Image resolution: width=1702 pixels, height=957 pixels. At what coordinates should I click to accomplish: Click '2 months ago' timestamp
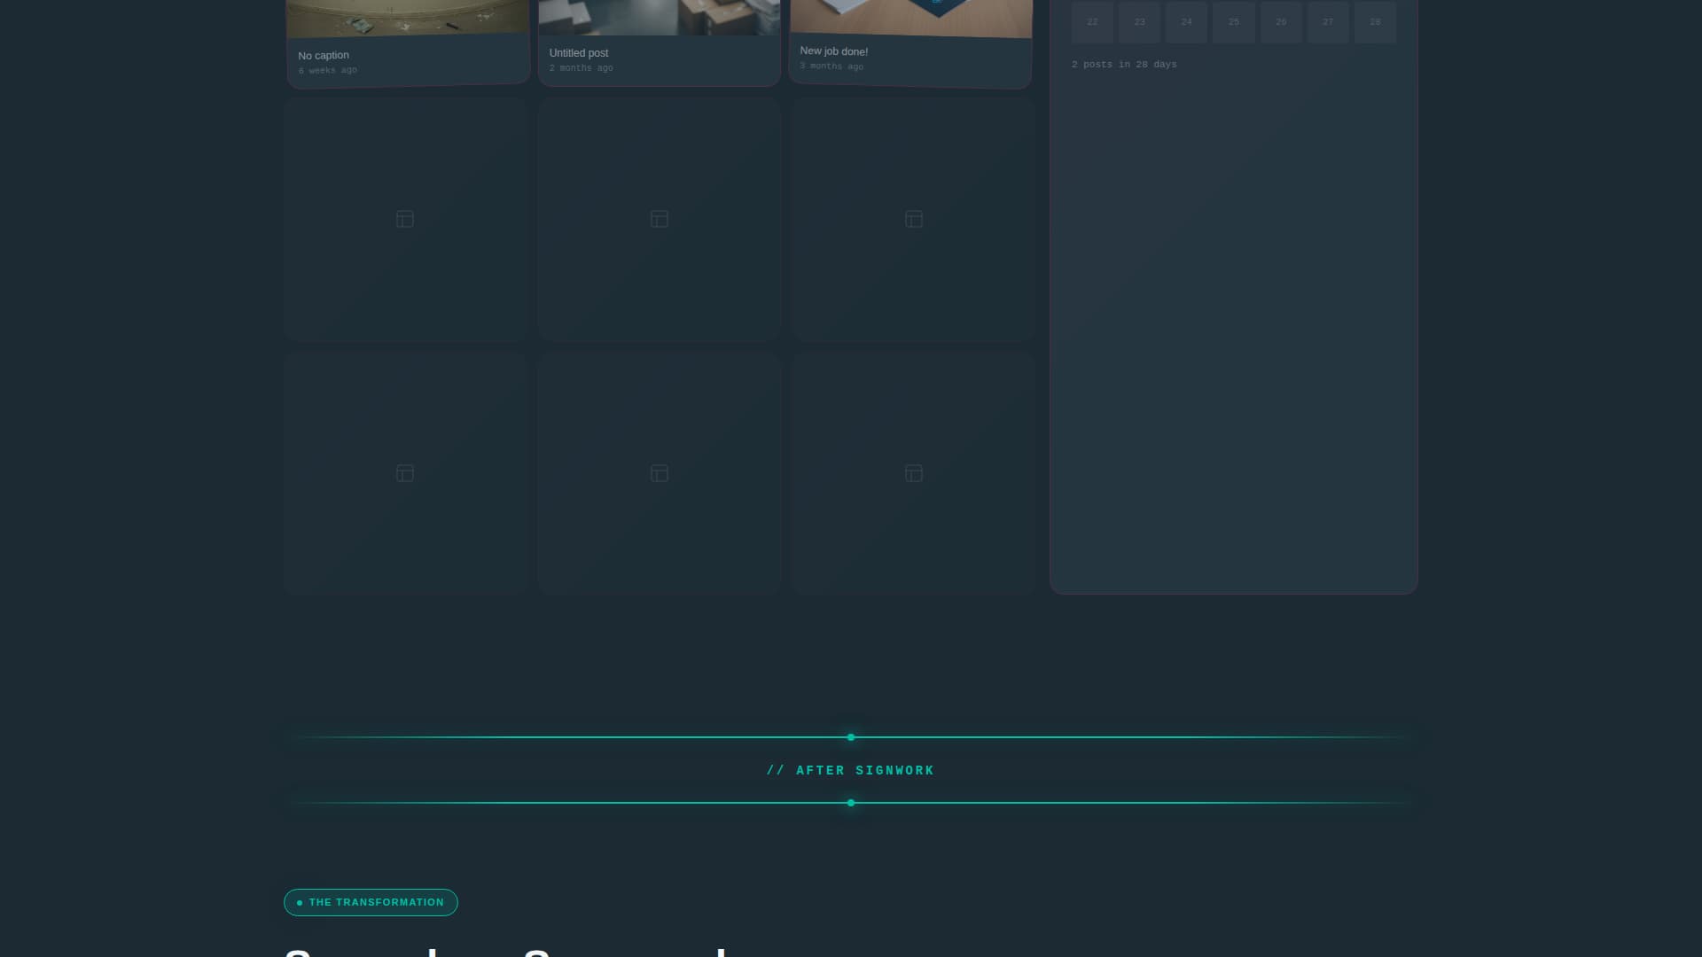tap(581, 68)
